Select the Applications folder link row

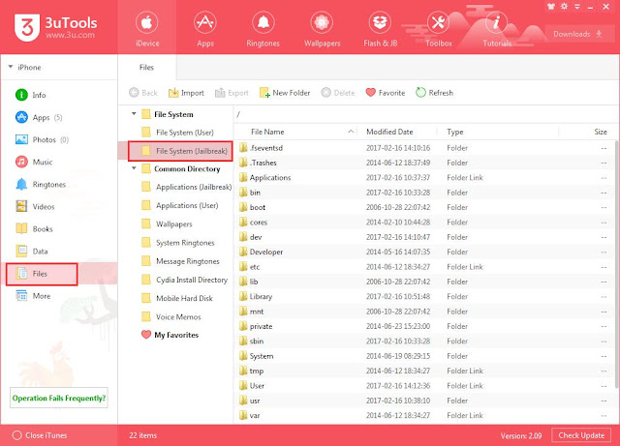pyautogui.click(x=424, y=178)
